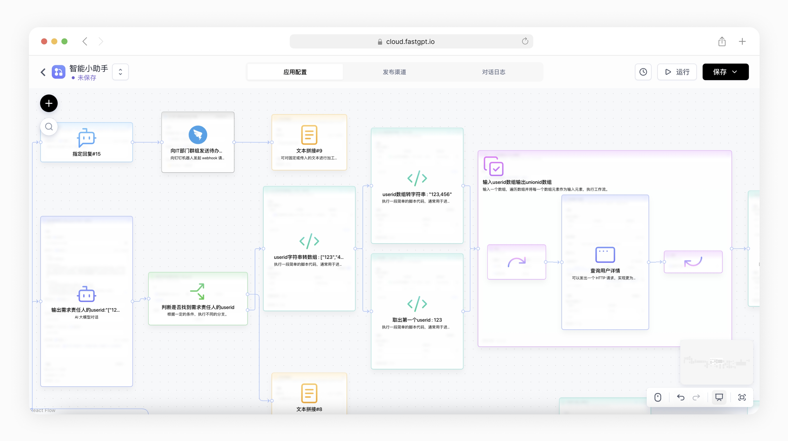This screenshot has height=441, width=788.
Task: Click the minimap overview thumbnail
Action: [x=716, y=362]
